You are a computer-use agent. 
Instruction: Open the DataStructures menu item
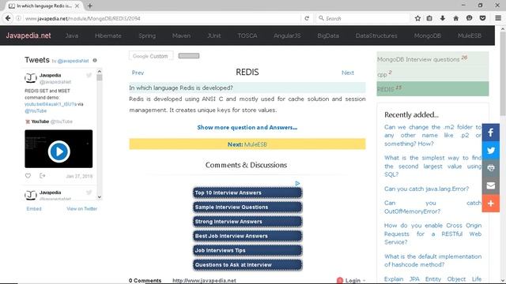point(376,35)
